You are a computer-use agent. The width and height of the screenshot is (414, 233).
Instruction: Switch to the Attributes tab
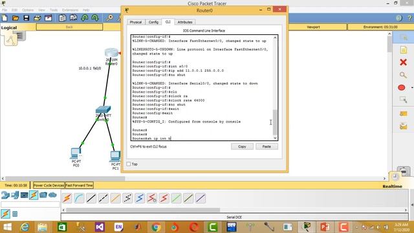point(185,22)
